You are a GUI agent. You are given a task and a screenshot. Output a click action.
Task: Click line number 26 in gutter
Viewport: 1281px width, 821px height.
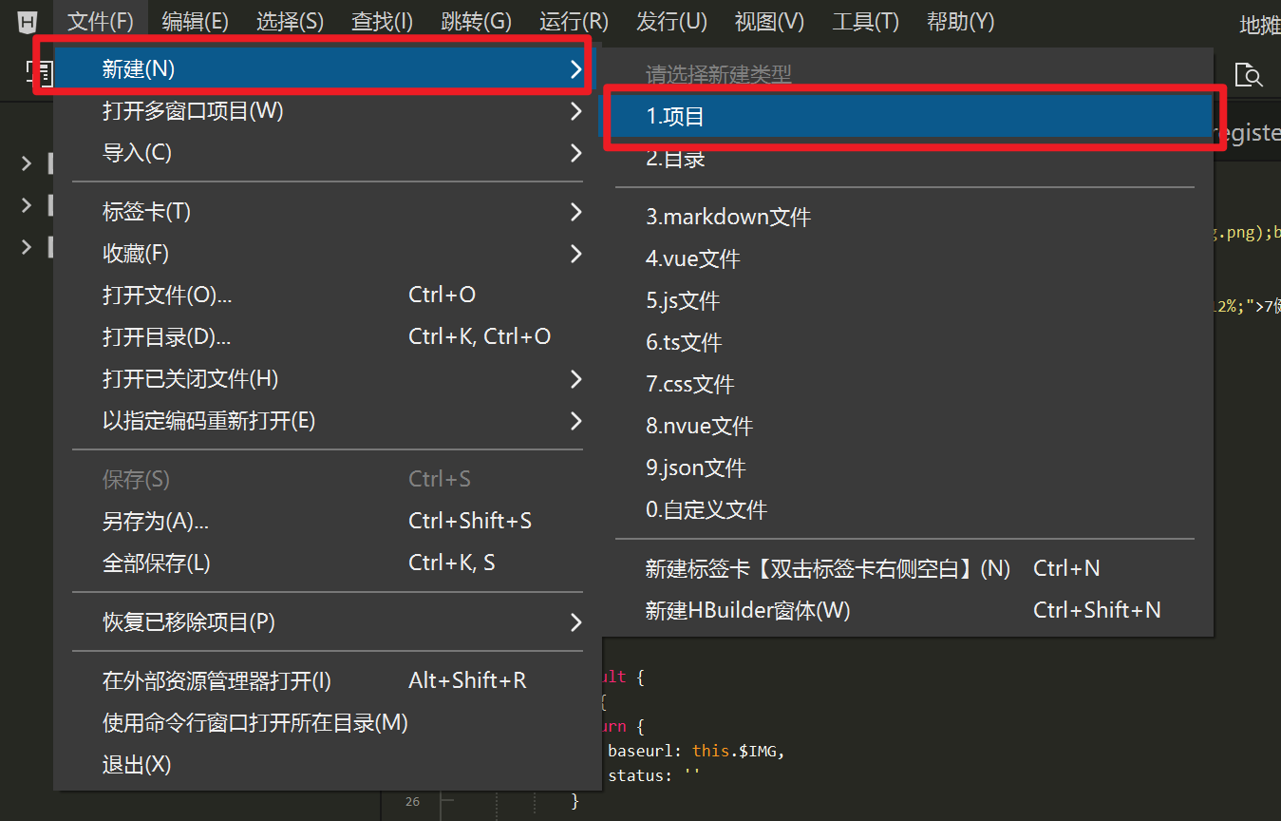(x=412, y=802)
